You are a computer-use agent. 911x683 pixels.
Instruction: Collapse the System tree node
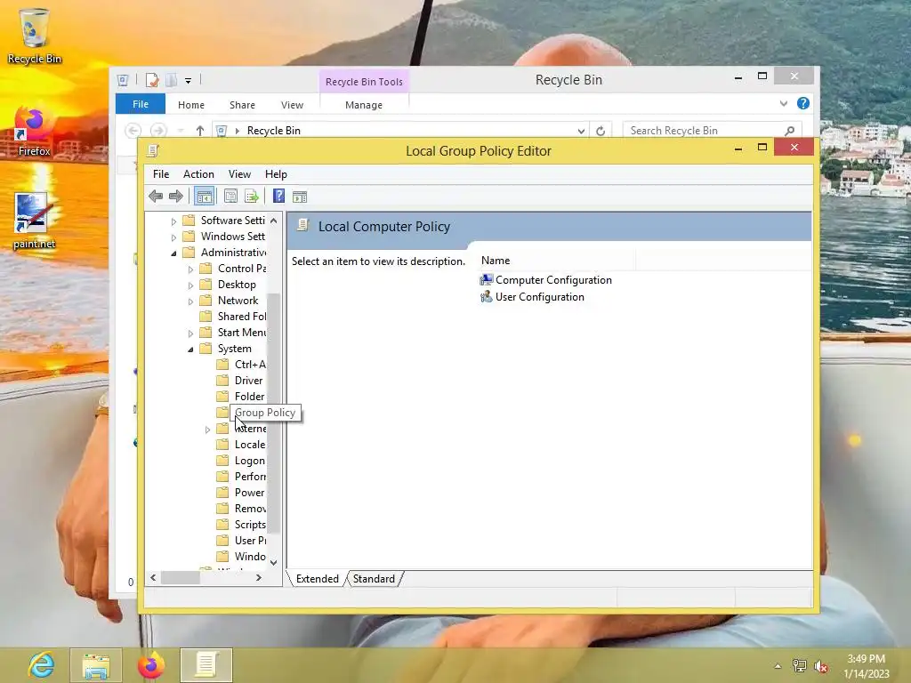pyautogui.click(x=190, y=349)
